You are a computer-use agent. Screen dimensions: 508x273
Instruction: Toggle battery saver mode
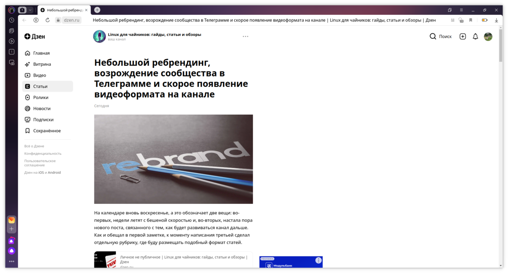click(484, 19)
